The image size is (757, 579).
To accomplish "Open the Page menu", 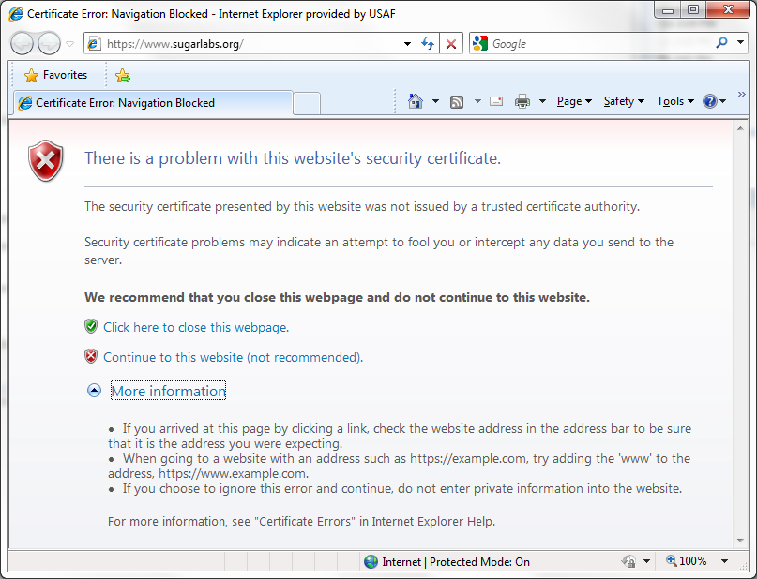I will tap(573, 101).
